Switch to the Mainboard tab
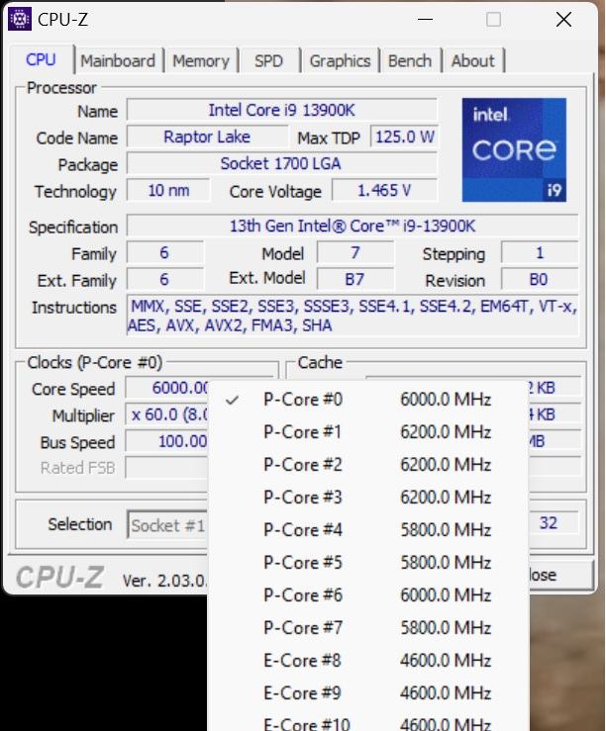This screenshot has width=606, height=731. pos(118,60)
